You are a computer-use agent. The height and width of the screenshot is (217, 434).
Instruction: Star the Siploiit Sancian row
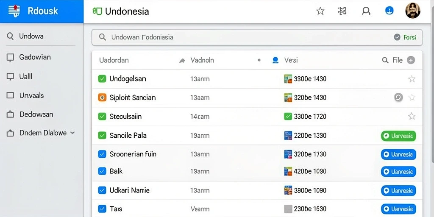click(412, 97)
